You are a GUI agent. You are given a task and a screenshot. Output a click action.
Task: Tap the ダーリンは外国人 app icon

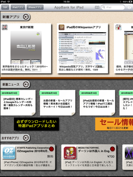point(70,153)
